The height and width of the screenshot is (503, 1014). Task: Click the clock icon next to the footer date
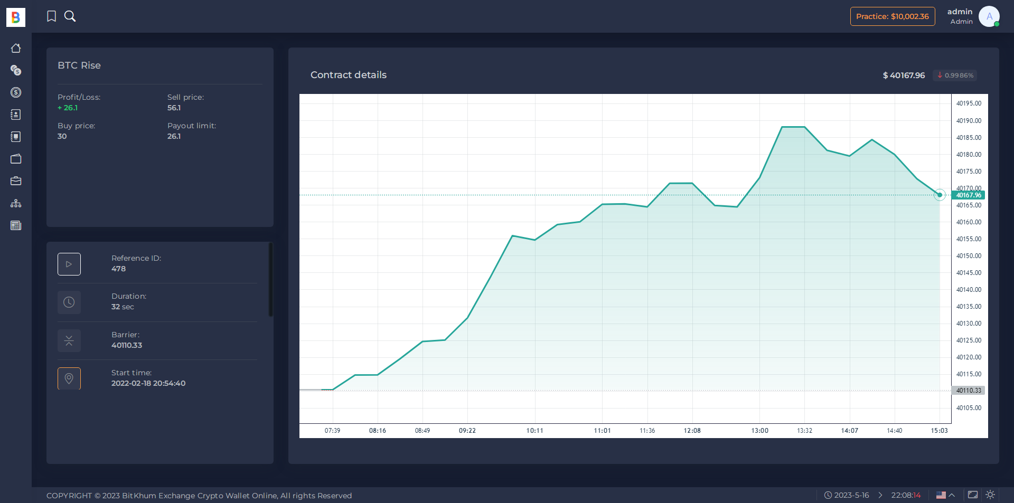click(x=828, y=495)
